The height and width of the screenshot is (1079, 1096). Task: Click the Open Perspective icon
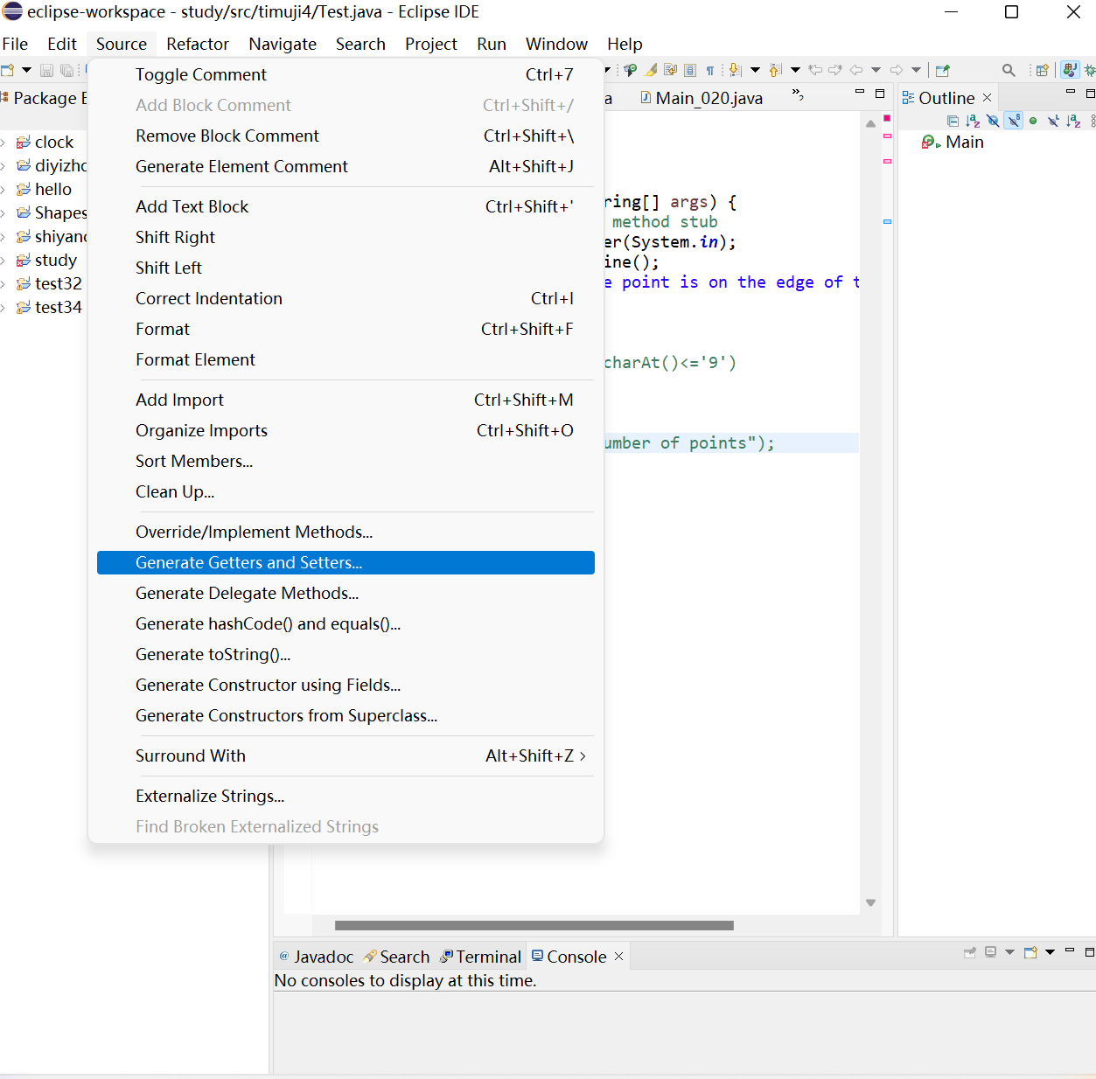[1042, 70]
